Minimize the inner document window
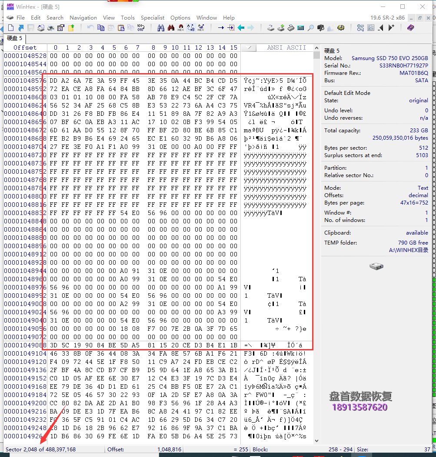This screenshot has width=436, height=457. click(x=411, y=18)
